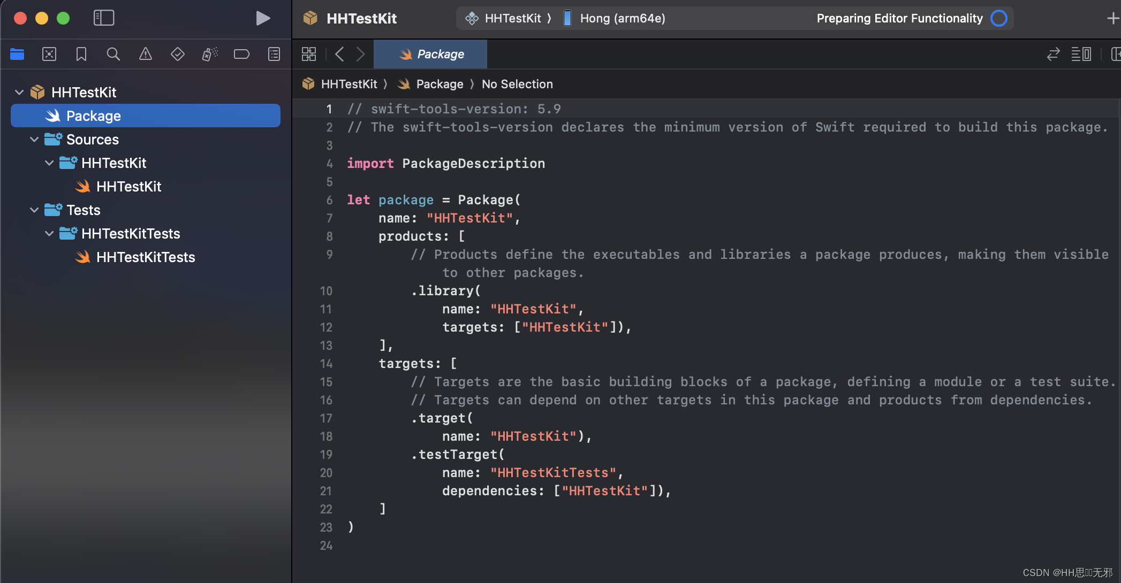Open the related items grid menu
Screen dimensions: 1121x583
pyautogui.click(x=309, y=54)
